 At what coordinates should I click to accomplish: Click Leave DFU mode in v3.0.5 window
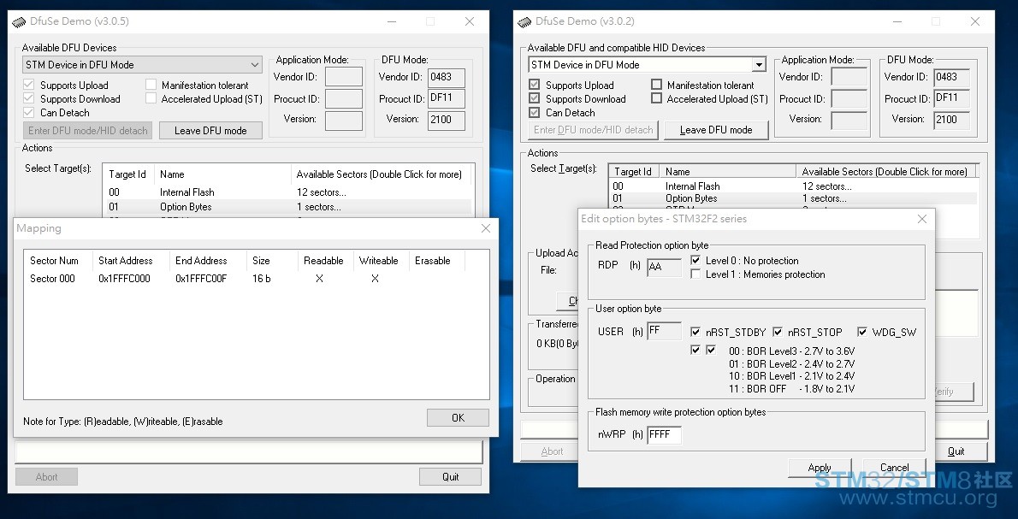[211, 131]
